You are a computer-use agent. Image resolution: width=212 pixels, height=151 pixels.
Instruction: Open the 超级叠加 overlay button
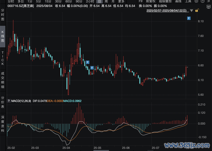165,2
